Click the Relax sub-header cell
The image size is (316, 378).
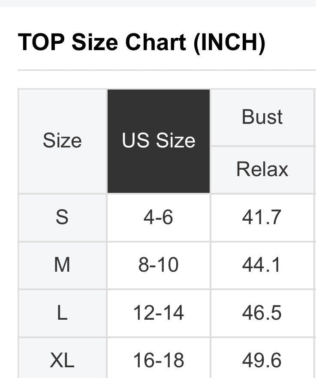[262, 169]
